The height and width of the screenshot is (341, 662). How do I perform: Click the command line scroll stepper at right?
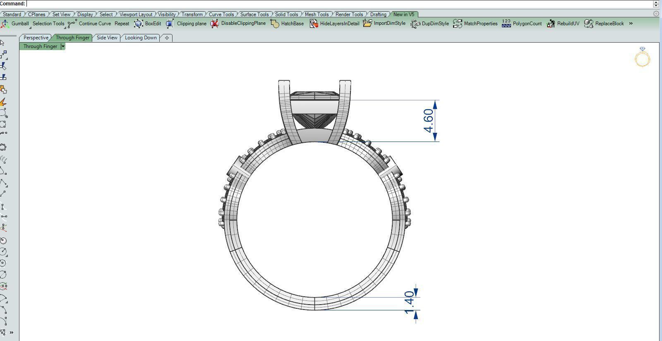[x=656, y=4]
